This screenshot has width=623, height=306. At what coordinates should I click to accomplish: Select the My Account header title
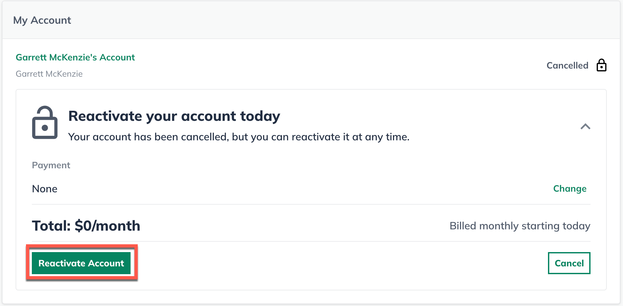pyautogui.click(x=42, y=20)
